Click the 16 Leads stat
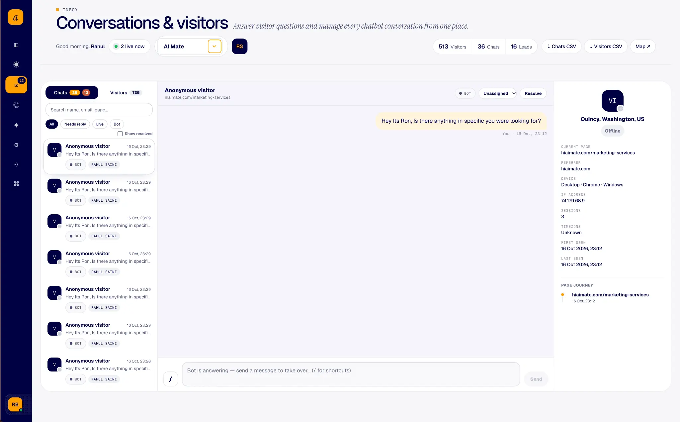Screen dimensions: 680x422 [521, 47]
